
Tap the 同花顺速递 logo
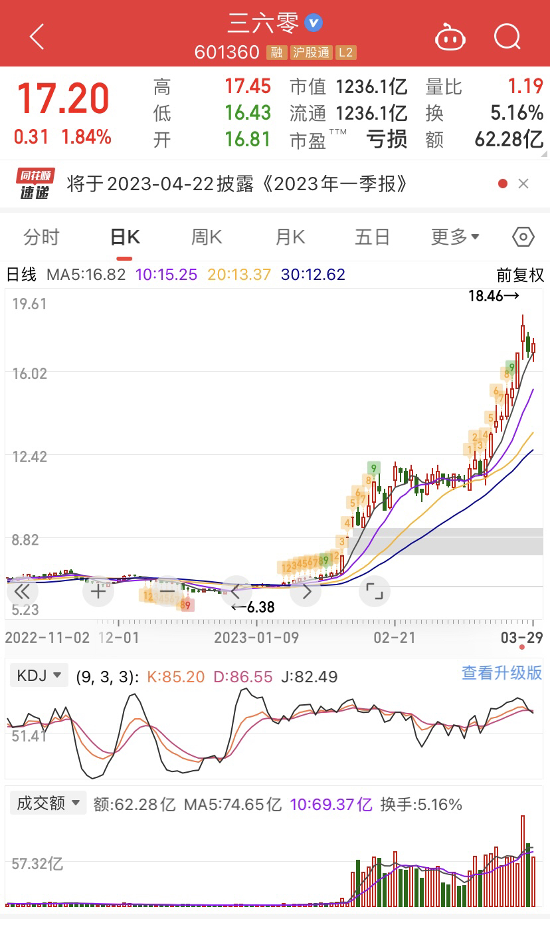[x=36, y=185]
